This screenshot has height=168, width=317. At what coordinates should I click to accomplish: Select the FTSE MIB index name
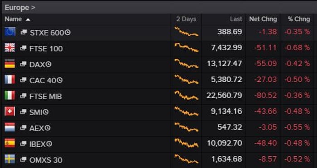[x=46, y=96]
